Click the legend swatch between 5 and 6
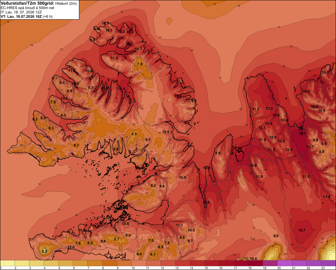This screenshot has height=270, width=336. [x=66, y=263]
